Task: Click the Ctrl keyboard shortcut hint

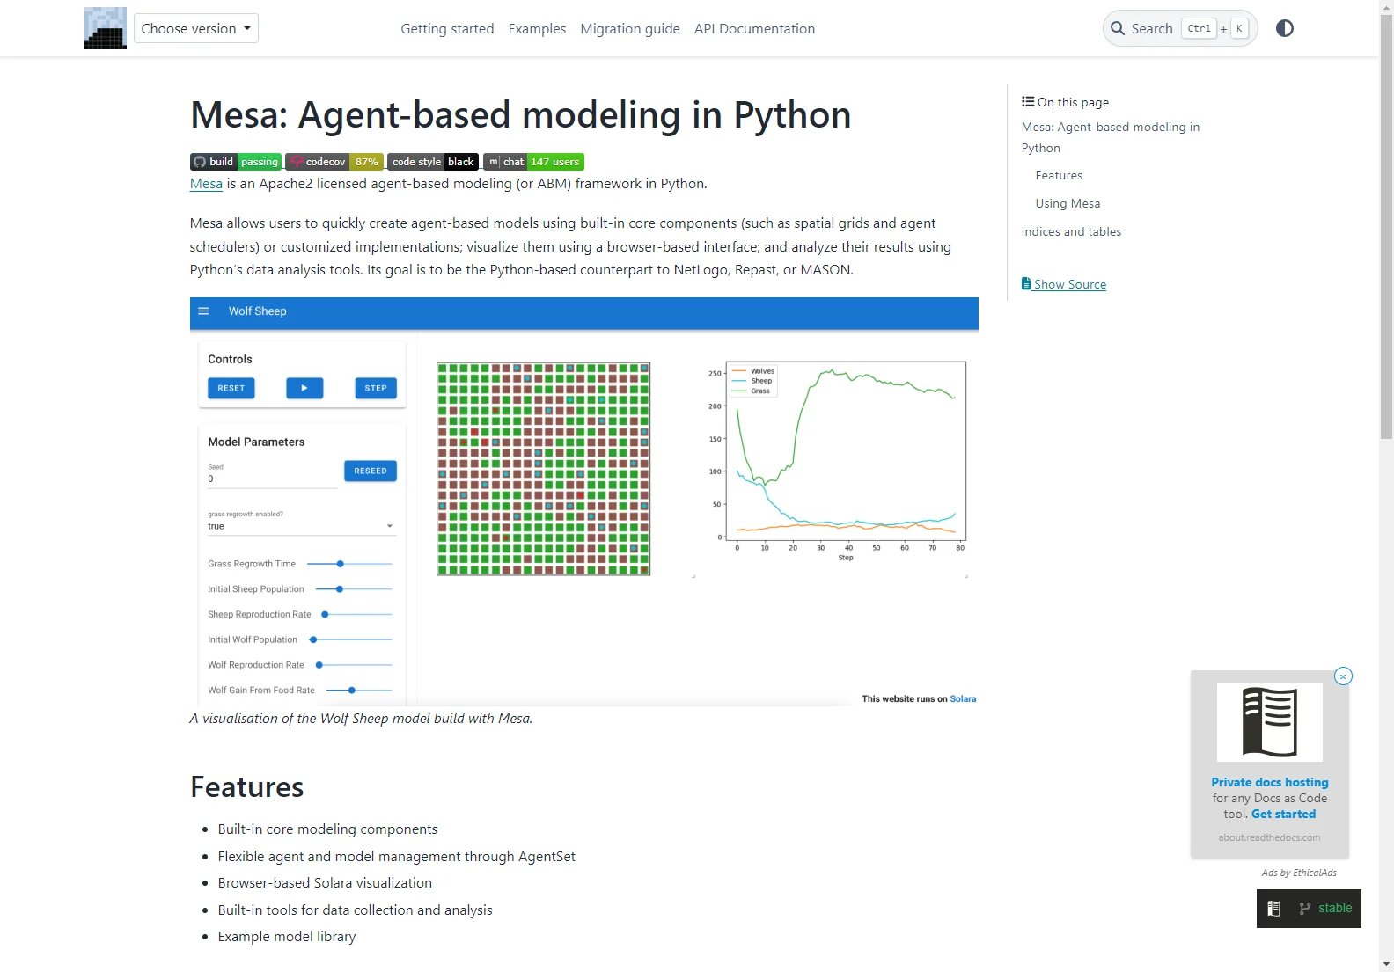Action: (1199, 28)
